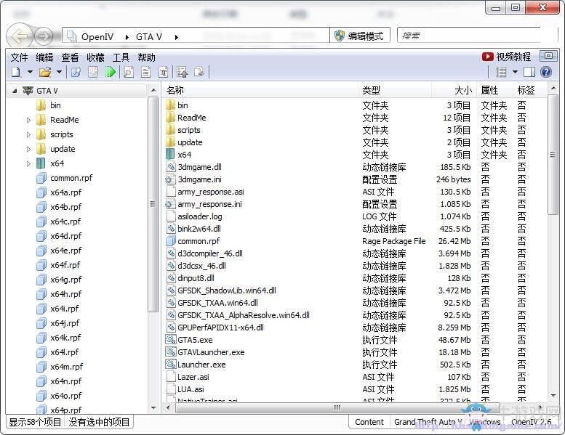Image resolution: width=565 pixels, height=435 pixels.
Task: Click the search input field
Action: click(469, 36)
